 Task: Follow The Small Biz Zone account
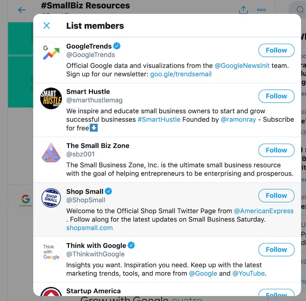(276, 150)
